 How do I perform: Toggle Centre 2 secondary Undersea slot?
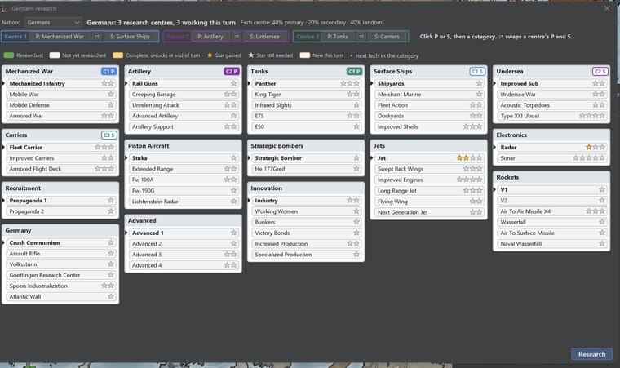coord(264,37)
